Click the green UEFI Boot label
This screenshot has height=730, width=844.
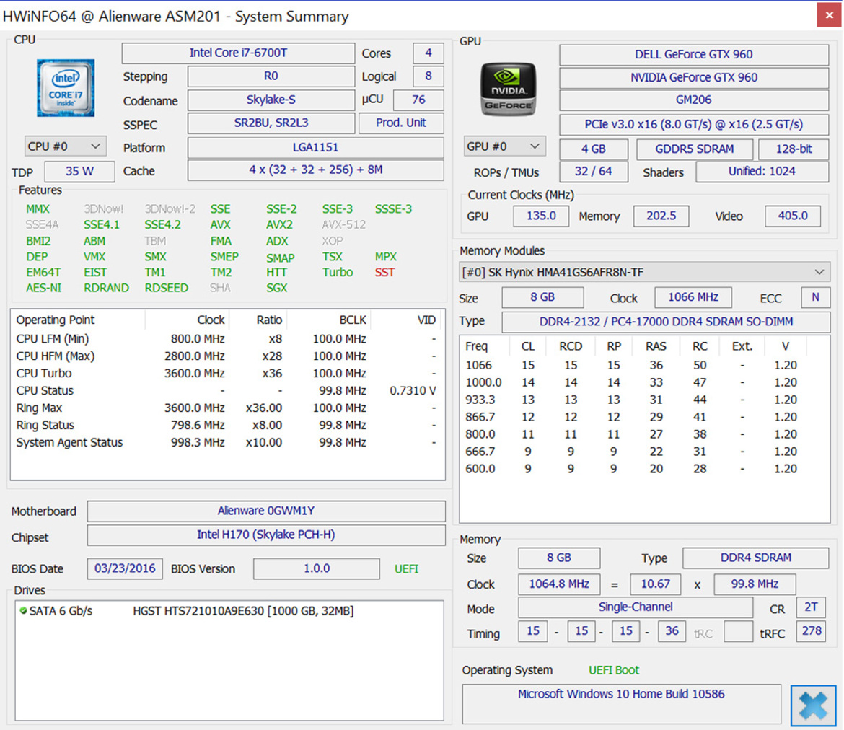pyautogui.click(x=614, y=670)
